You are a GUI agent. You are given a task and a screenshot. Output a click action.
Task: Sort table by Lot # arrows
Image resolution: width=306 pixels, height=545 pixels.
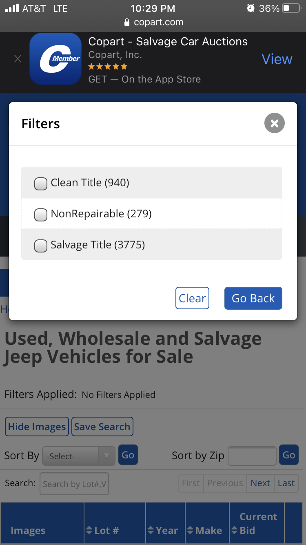pyautogui.click(x=89, y=530)
